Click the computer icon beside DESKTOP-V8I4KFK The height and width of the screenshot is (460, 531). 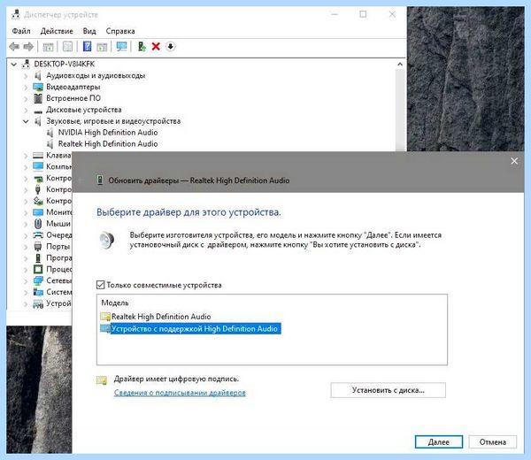pyautogui.click(x=26, y=64)
